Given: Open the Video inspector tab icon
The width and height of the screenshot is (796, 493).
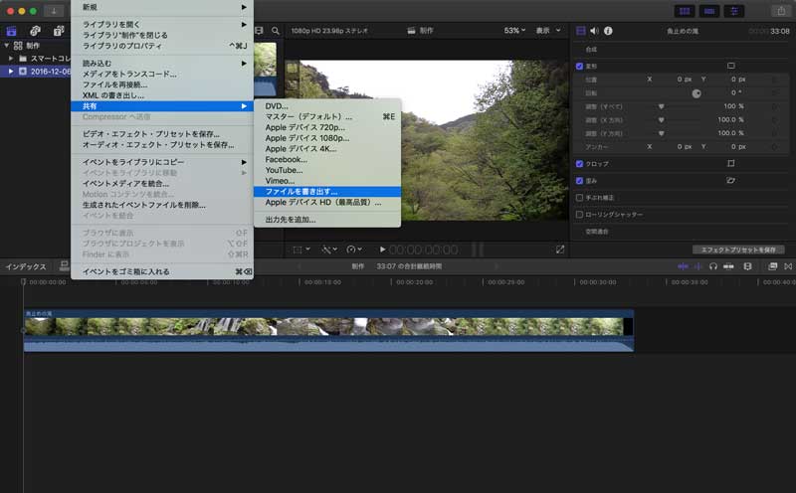Looking at the screenshot, I should (x=581, y=31).
